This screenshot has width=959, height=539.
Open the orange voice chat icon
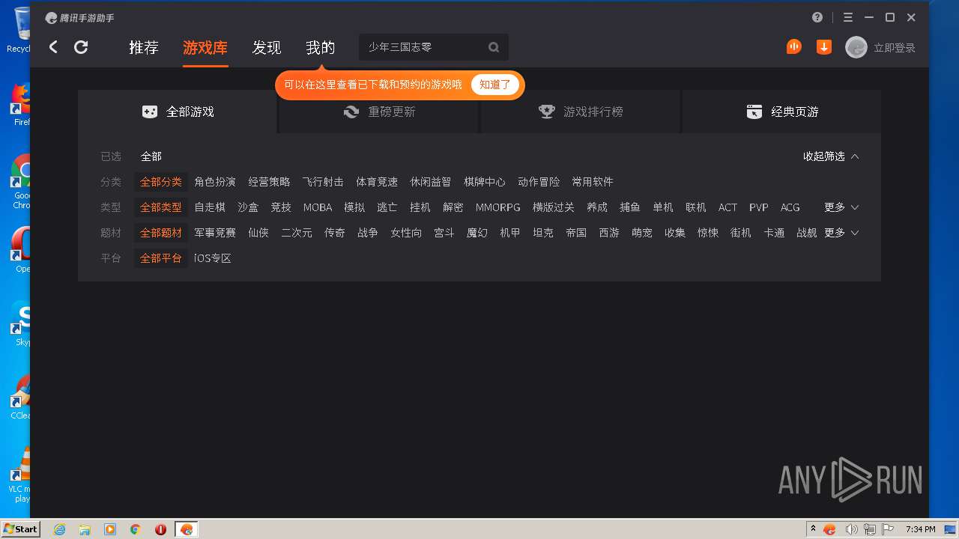[794, 47]
